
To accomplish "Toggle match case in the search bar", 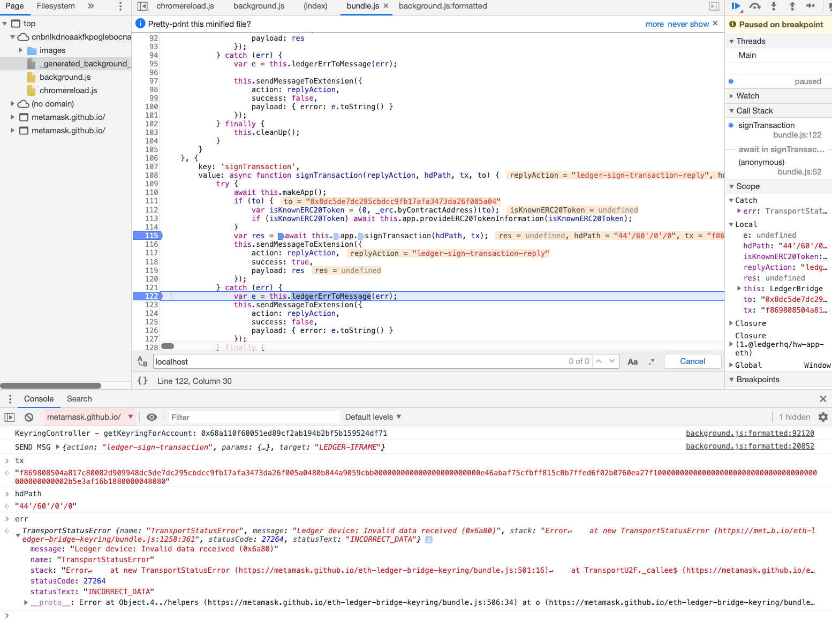I will [x=632, y=361].
